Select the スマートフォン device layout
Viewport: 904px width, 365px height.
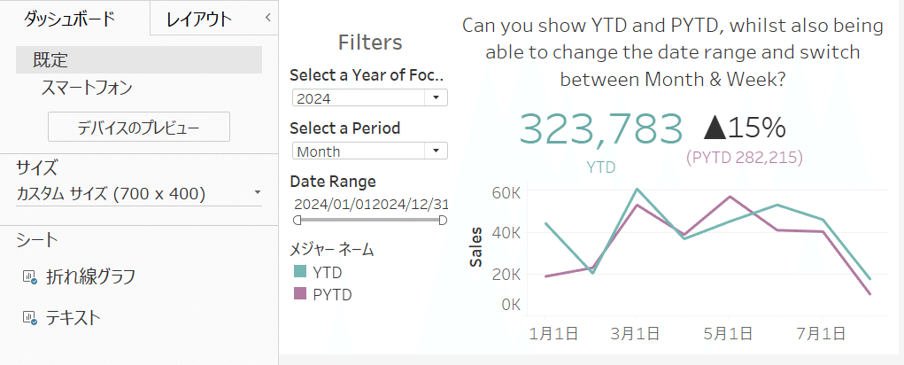[87, 88]
